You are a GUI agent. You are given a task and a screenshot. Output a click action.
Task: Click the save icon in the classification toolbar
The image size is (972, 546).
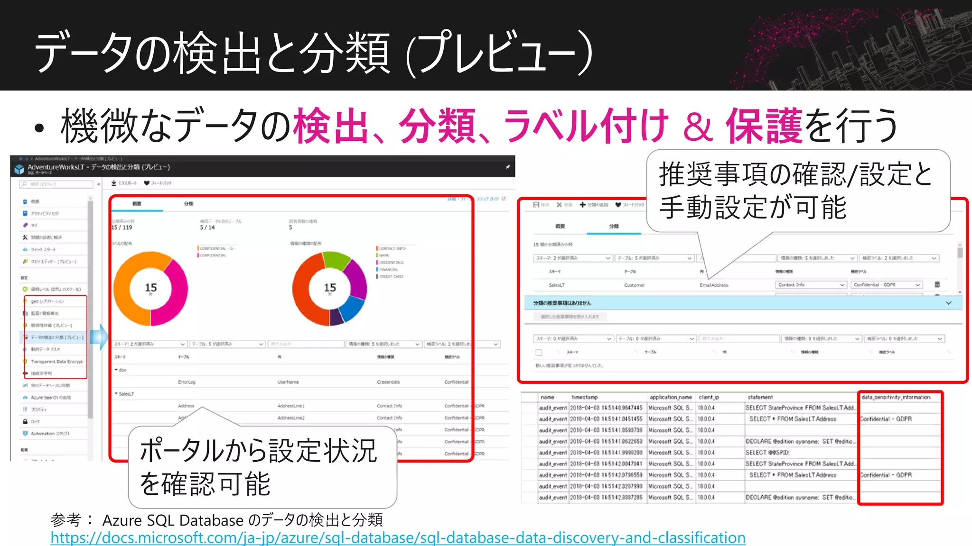536,205
